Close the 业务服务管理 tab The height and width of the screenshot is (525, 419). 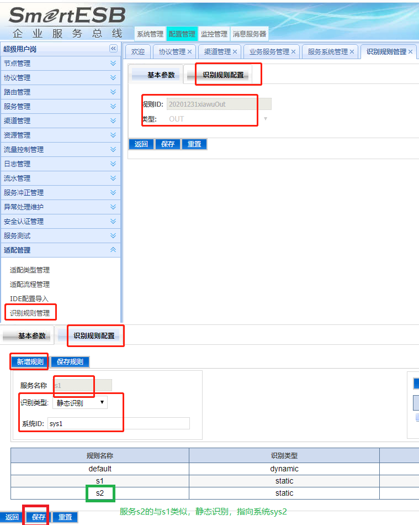293,52
